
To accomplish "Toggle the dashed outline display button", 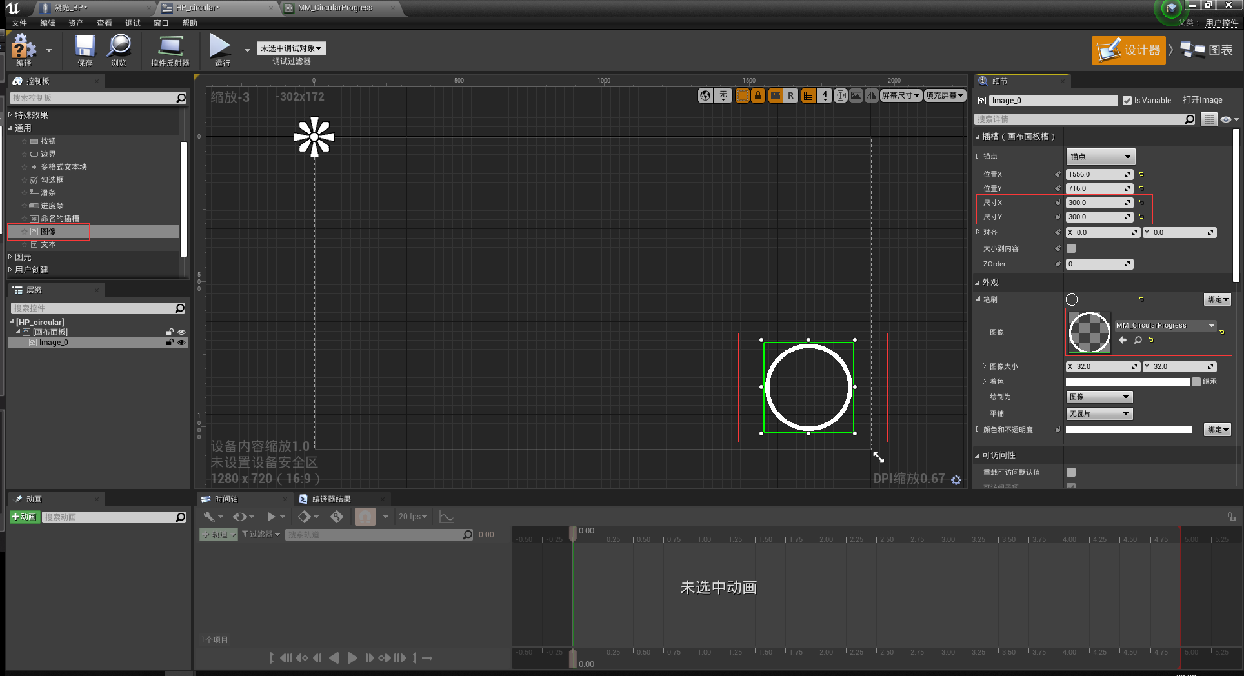I will pyautogui.click(x=743, y=95).
